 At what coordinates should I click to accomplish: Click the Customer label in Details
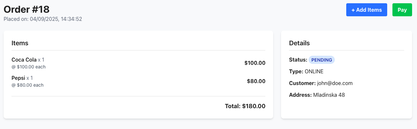pyautogui.click(x=302, y=83)
